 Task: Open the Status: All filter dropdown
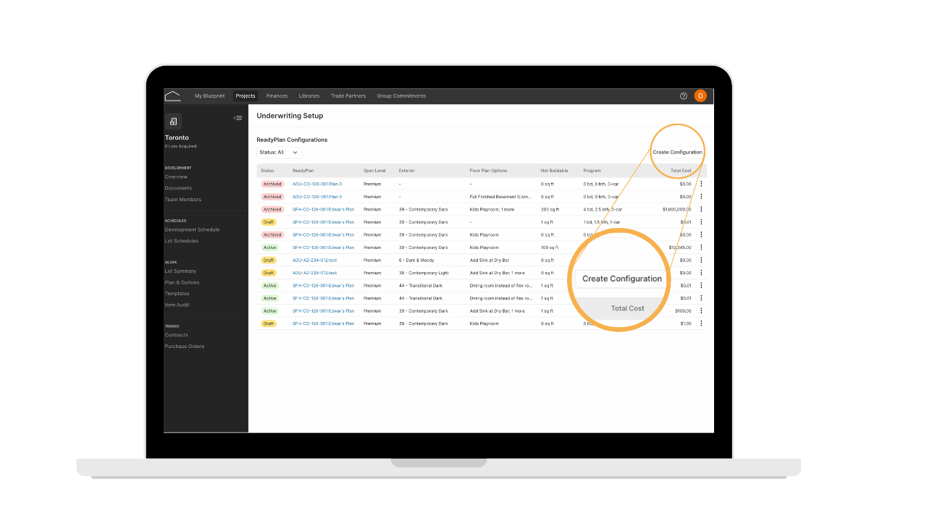[x=279, y=153]
